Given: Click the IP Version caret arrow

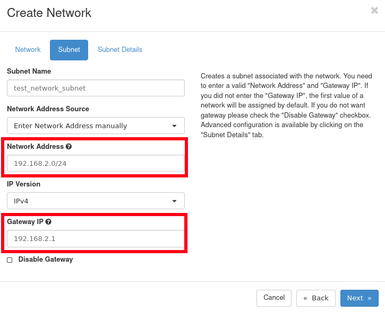Looking at the screenshot, I should click(174, 201).
